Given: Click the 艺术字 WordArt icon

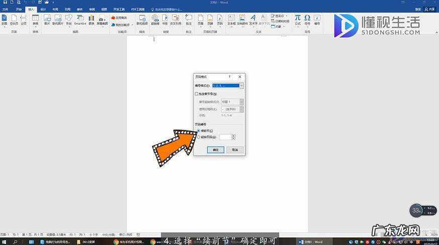Looking at the screenshot, I should 253,20.
